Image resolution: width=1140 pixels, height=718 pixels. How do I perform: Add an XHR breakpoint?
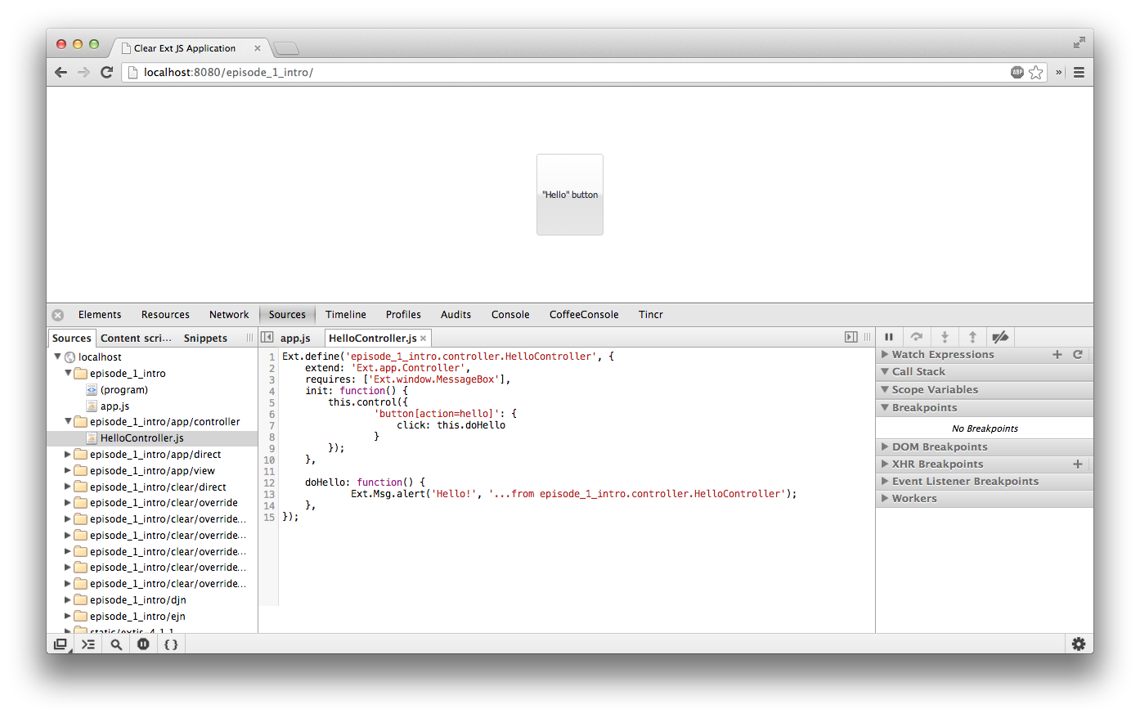click(x=1077, y=464)
